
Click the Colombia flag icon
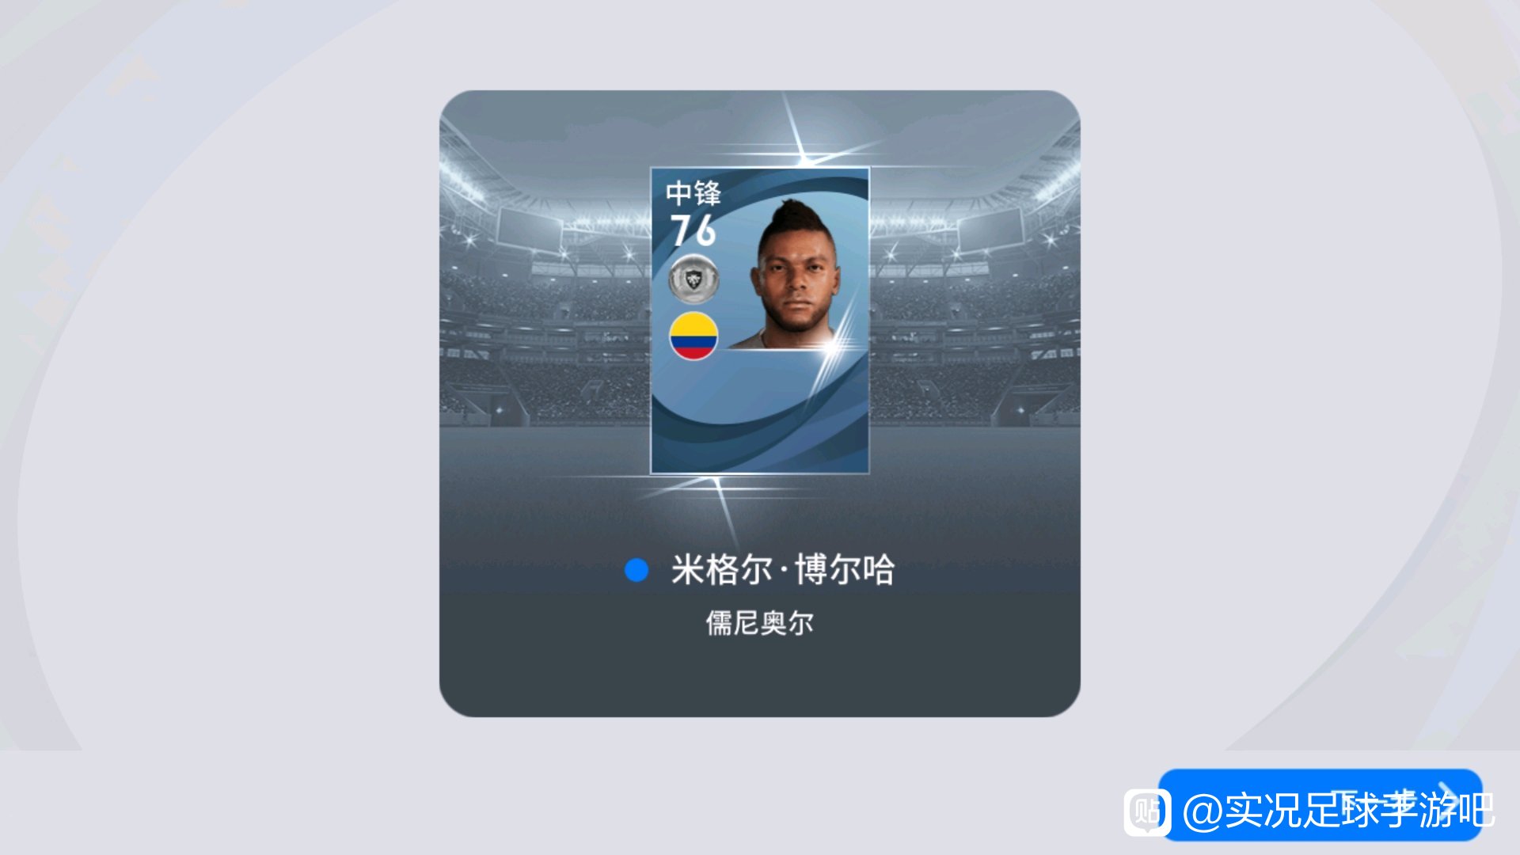693,336
